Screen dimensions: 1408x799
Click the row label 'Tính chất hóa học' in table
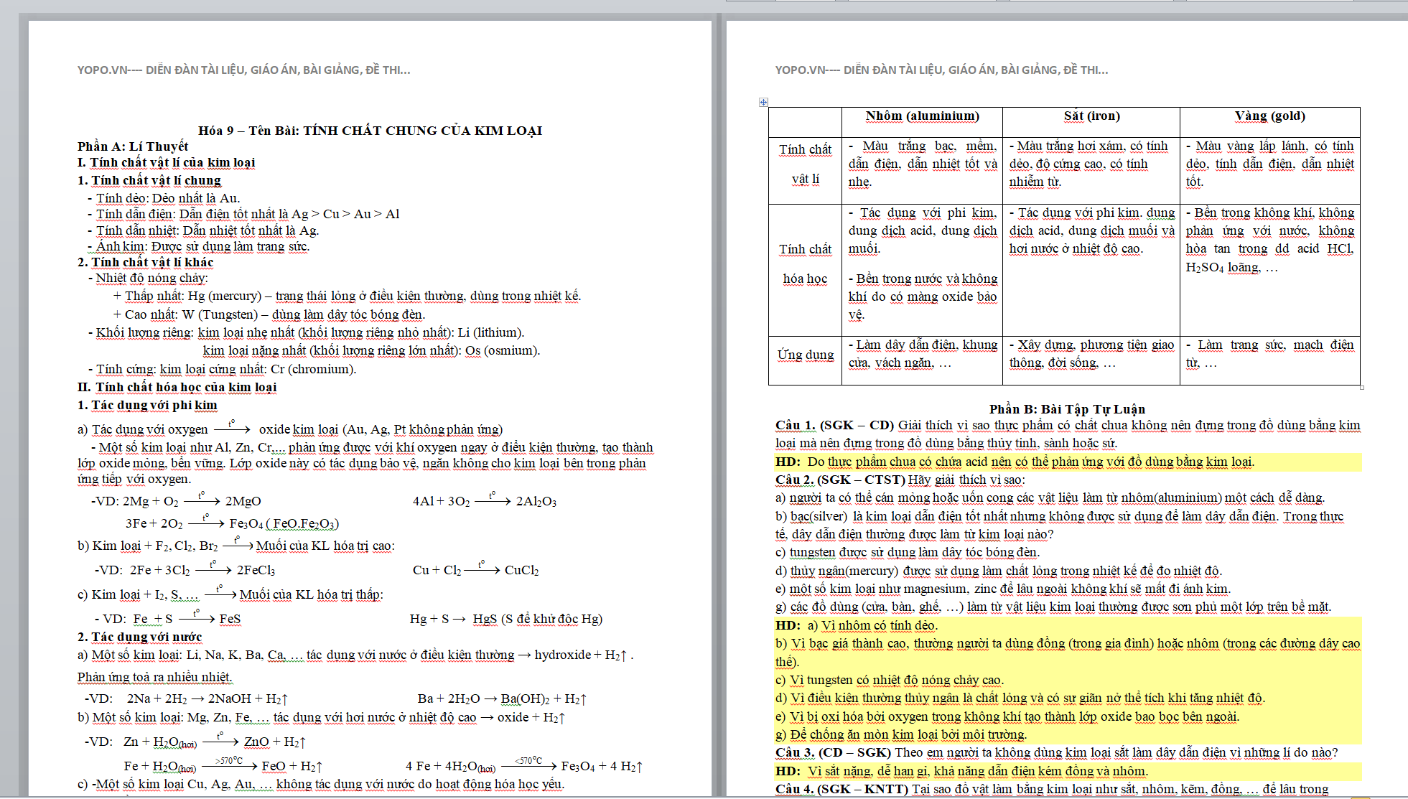pyautogui.click(x=806, y=264)
